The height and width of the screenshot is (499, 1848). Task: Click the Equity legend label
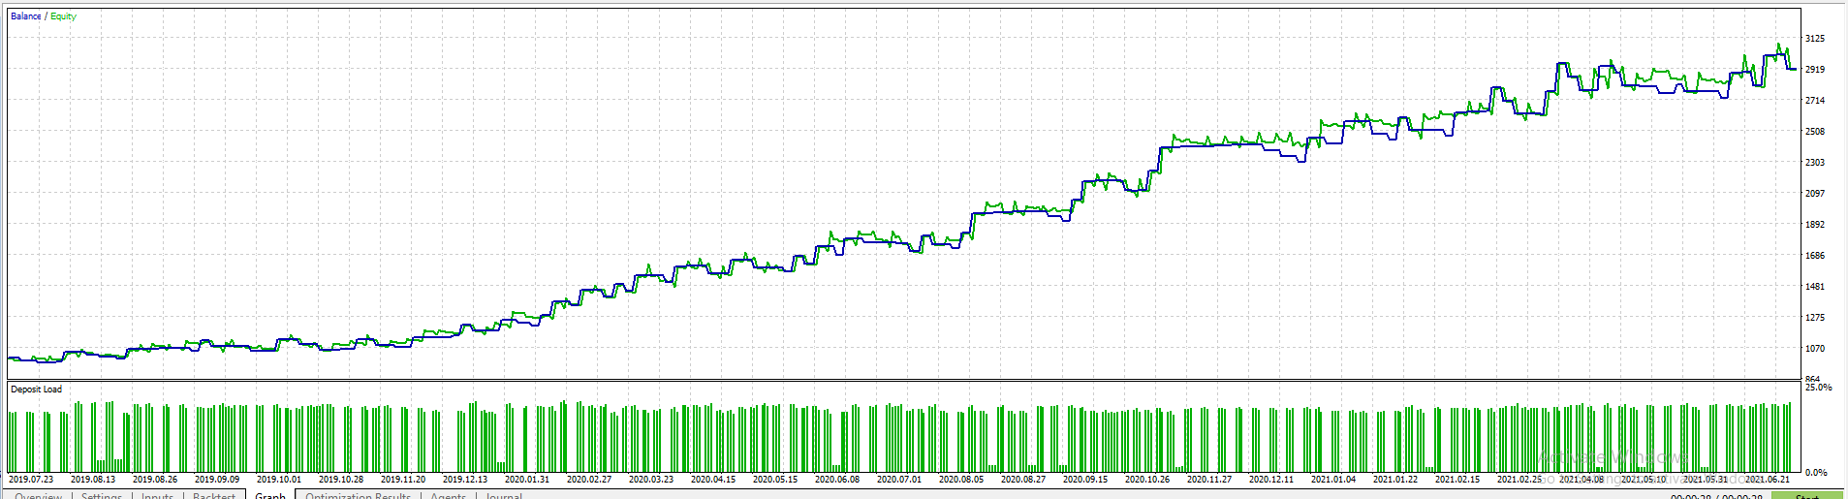pos(63,16)
